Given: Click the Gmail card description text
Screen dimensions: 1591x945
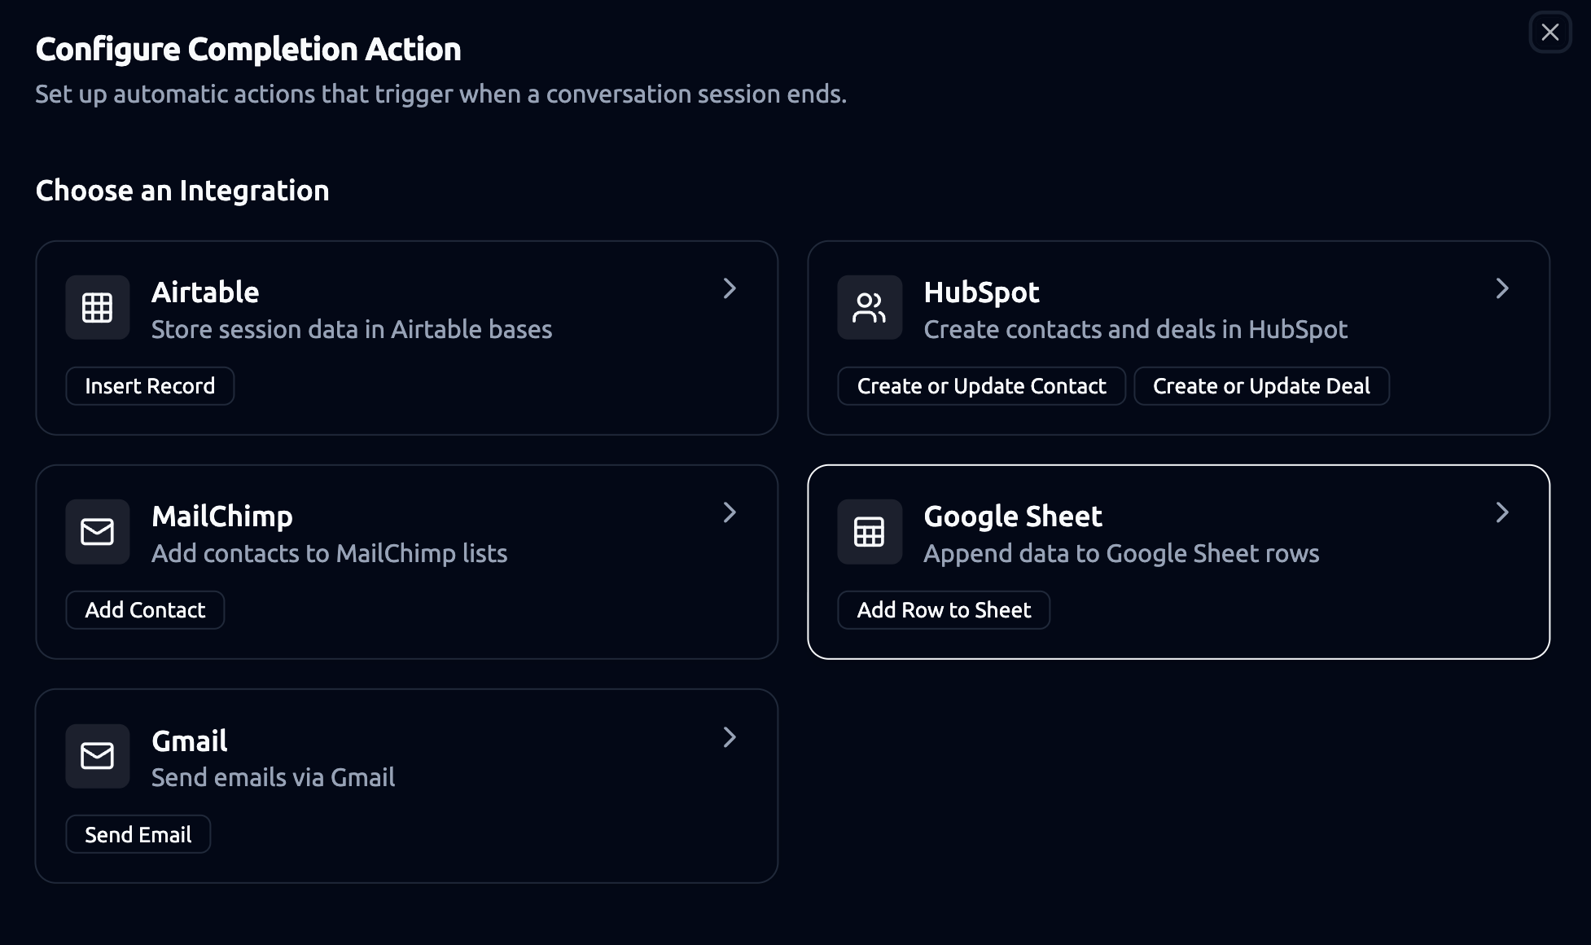Looking at the screenshot, I should pos(273,777).
